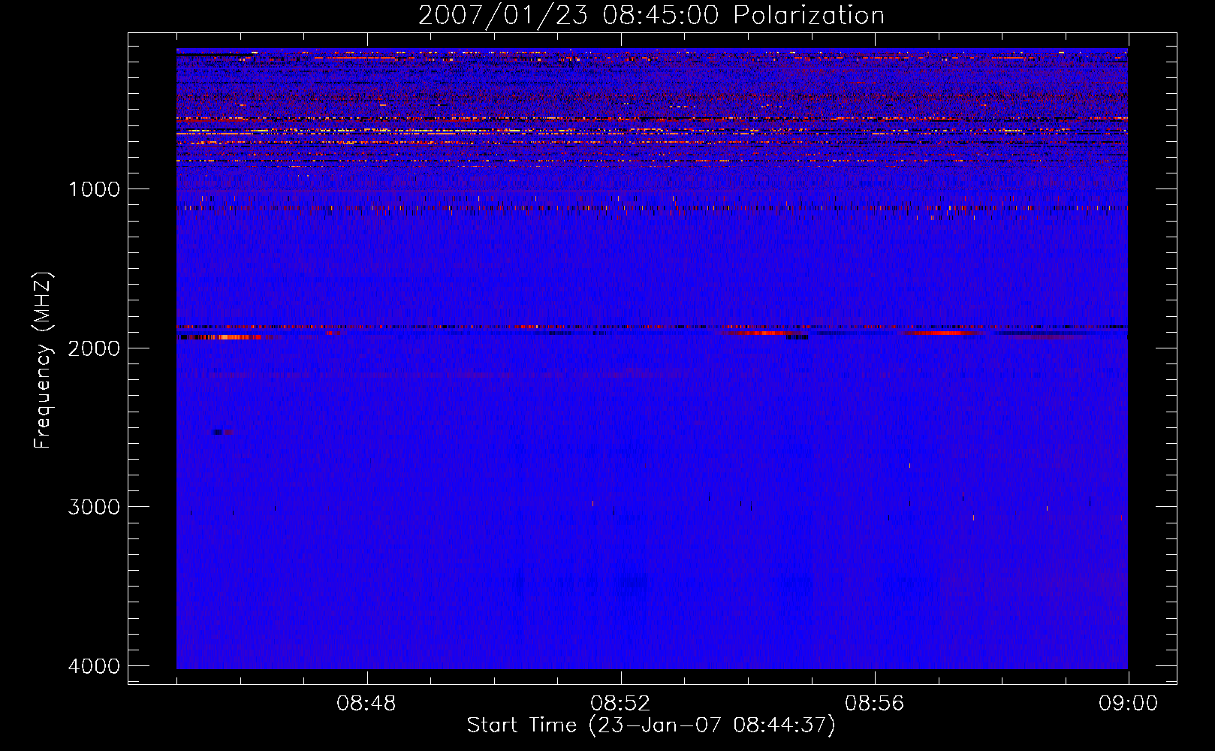Click the 3000 frequency tick label
This screenshot has height=751, width=1215.
[94, 507]
